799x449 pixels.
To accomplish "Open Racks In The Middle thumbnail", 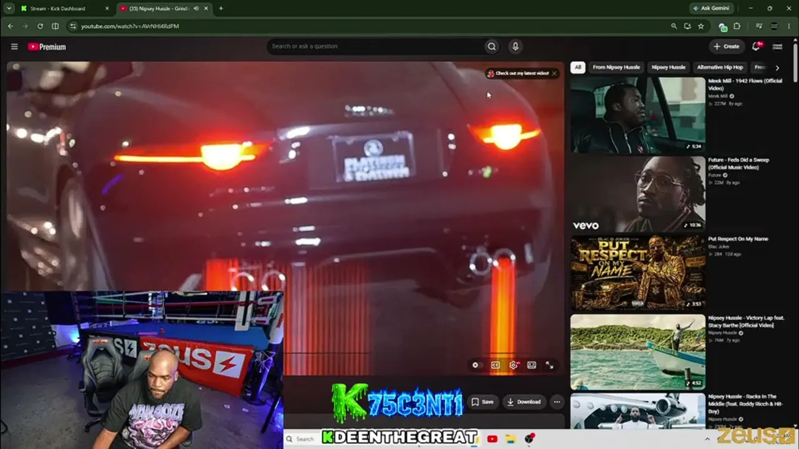I will pos(638,411).
